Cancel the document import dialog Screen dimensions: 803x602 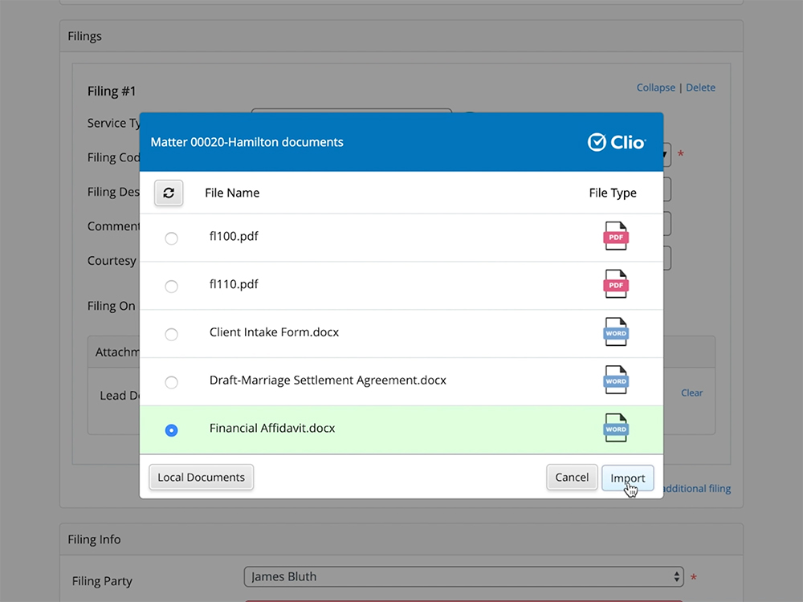[572, 477]
